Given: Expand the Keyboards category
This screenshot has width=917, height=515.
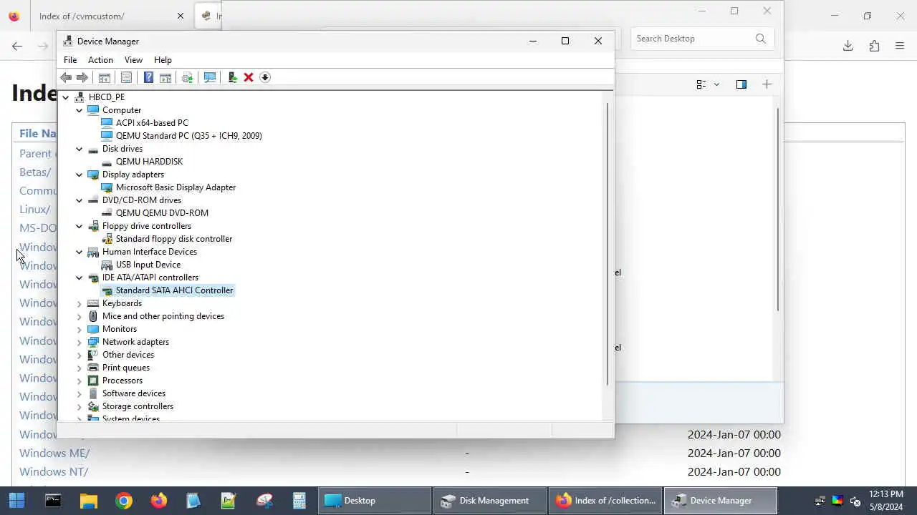Looking at the screenshot, I should point(80,303).
